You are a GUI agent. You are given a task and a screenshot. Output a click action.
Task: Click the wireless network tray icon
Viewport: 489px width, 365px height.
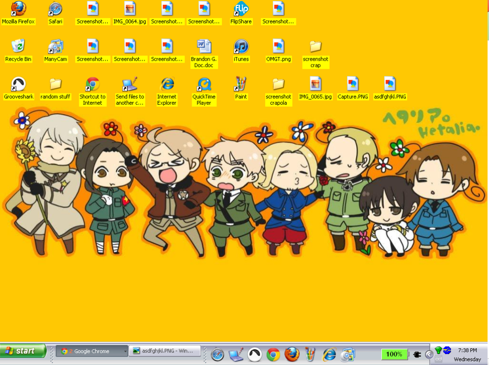[438, 350]
